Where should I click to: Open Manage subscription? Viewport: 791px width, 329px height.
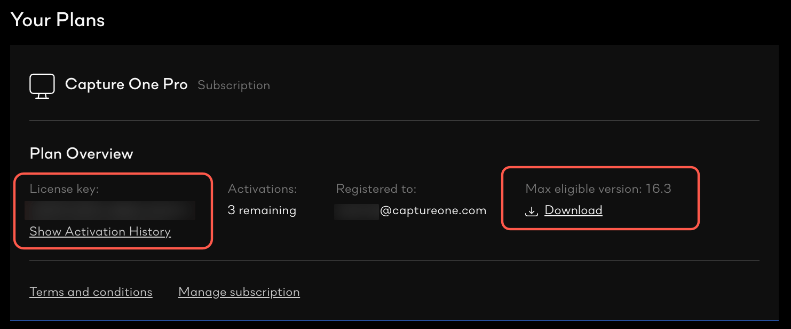tap(239, 292)
